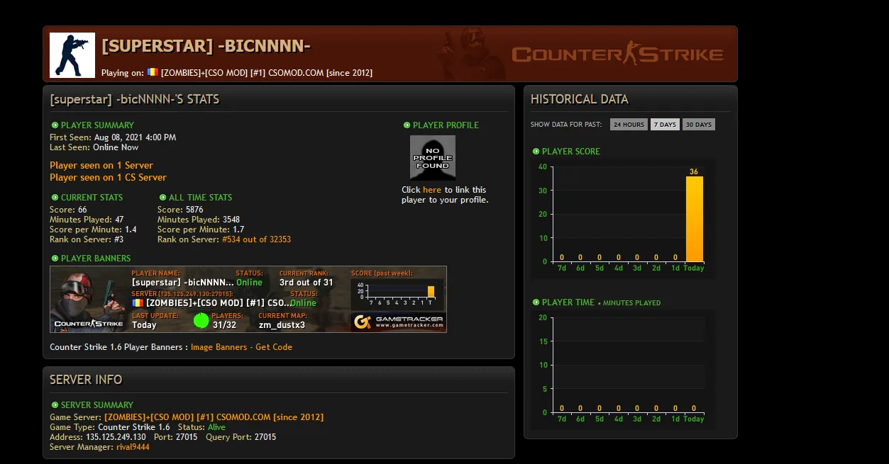Click the [SUPERSTAR] -BICNNNN- page title

[x=206, y=46]
